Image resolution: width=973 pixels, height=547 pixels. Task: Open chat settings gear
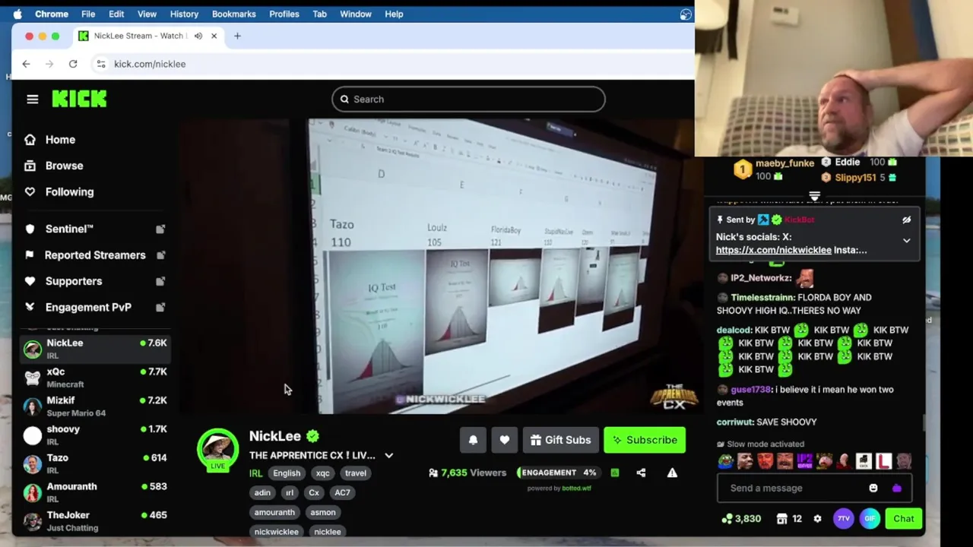[817, 519]
